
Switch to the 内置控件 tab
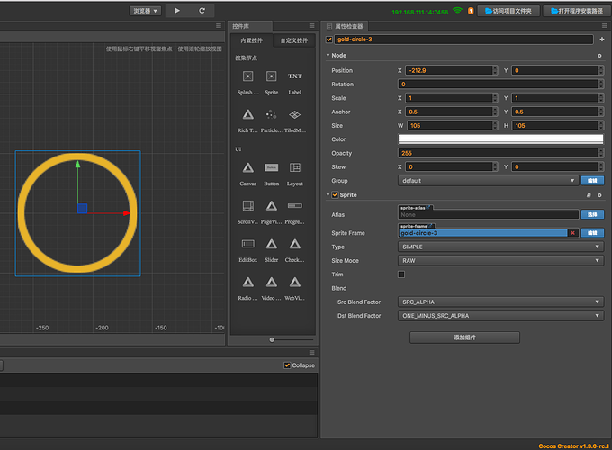pyautogui.click(x=251, y=40)
